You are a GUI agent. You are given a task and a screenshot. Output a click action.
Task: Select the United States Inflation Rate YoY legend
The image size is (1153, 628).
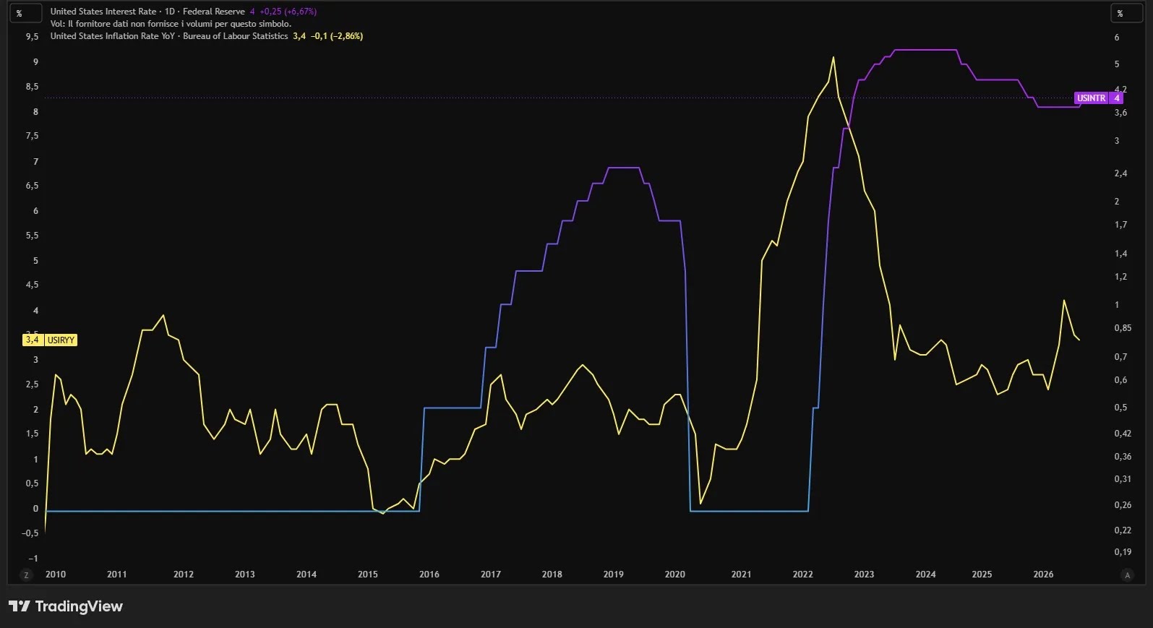pos(113,36)
